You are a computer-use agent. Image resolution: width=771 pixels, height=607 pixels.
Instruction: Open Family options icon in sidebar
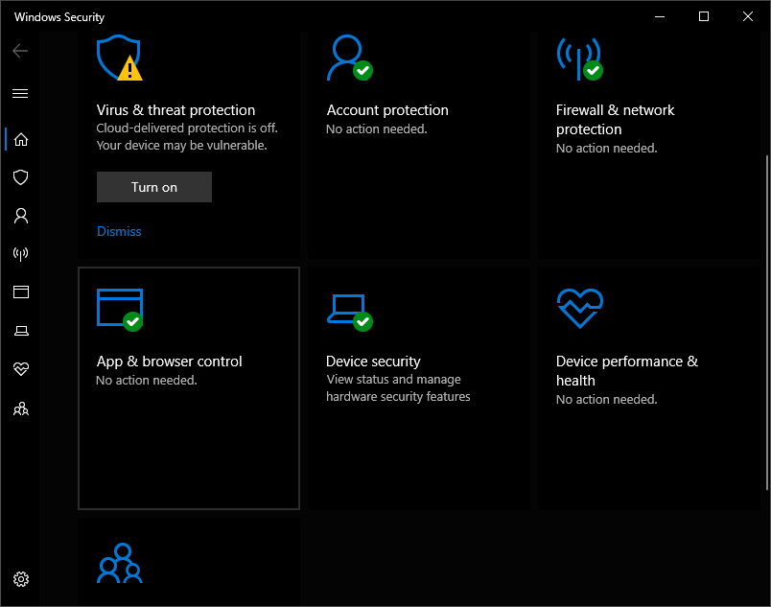[x=20, y=409]
